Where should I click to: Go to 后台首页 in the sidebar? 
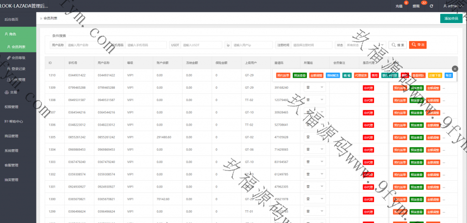(x=11, y=19)
